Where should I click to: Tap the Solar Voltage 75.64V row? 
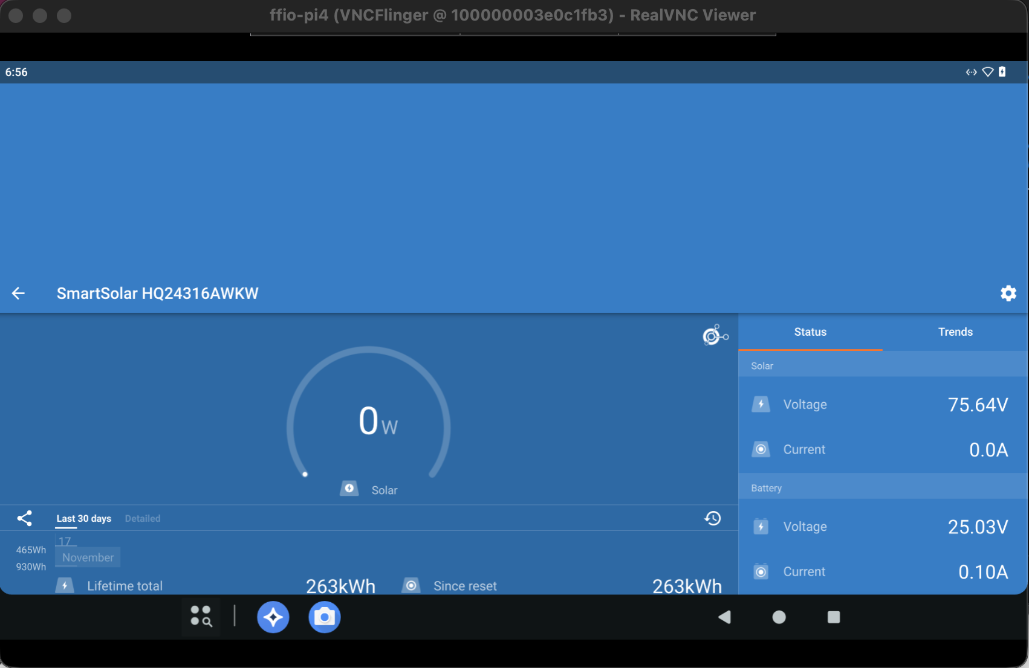tap(883, 405)
